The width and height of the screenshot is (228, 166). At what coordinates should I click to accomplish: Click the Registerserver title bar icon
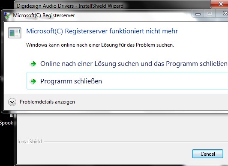click(x=7, y=15)
